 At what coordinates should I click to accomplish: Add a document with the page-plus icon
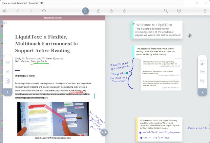[8, 81]
